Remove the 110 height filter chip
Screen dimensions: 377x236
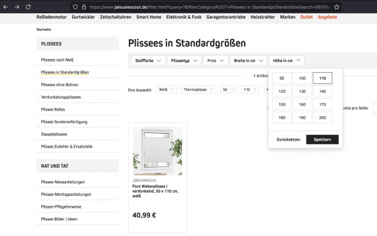[x=254, y=90]
